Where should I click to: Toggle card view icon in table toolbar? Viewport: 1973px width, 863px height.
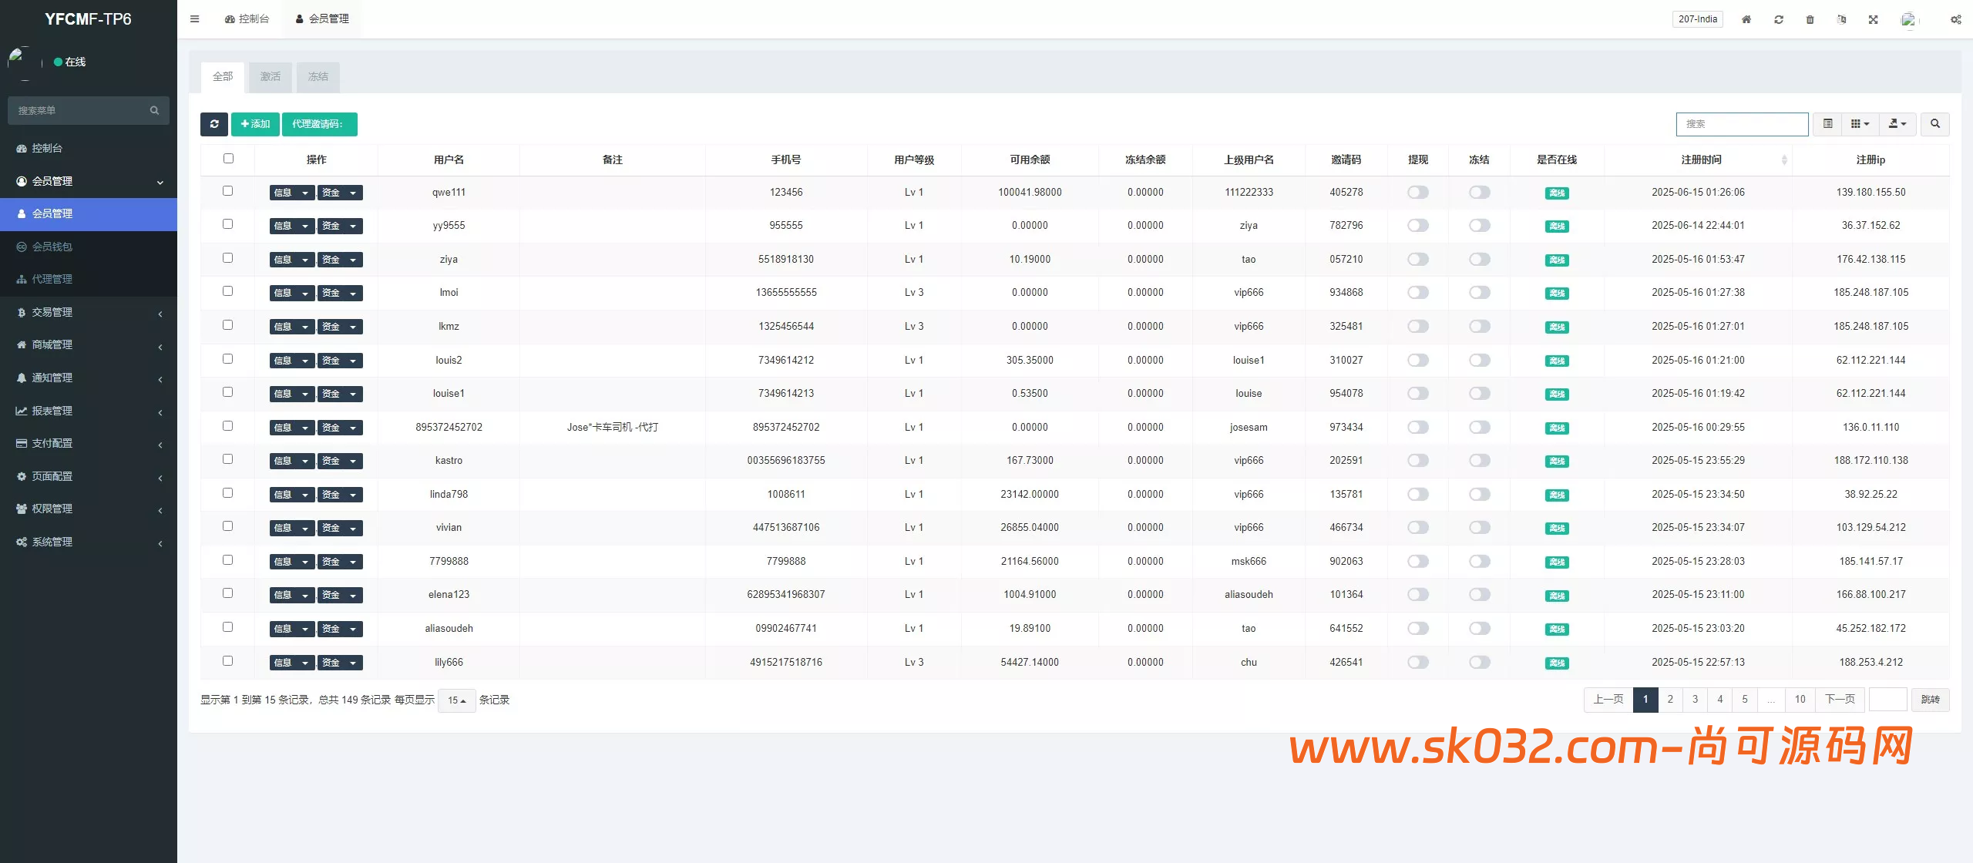[1827, 124]
